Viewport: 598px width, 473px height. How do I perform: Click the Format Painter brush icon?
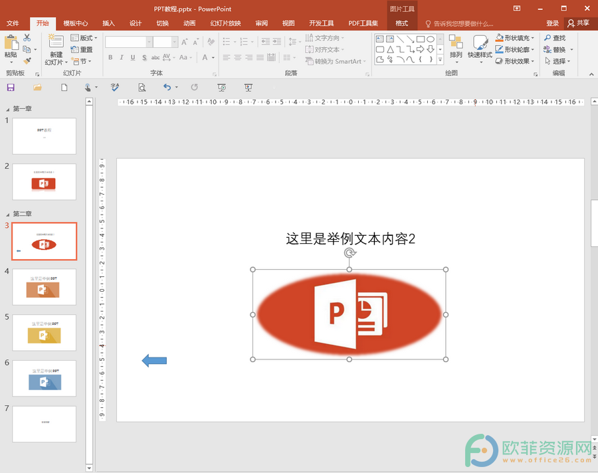27,61
